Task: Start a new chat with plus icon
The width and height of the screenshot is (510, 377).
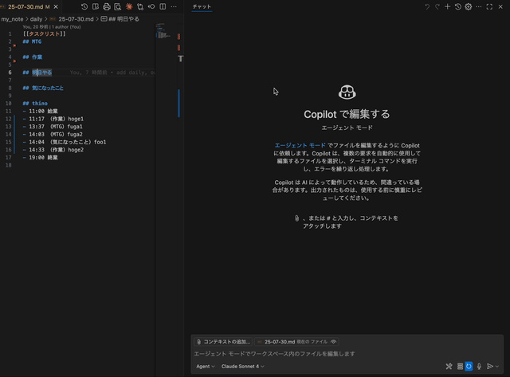Action: click(448, 6)
